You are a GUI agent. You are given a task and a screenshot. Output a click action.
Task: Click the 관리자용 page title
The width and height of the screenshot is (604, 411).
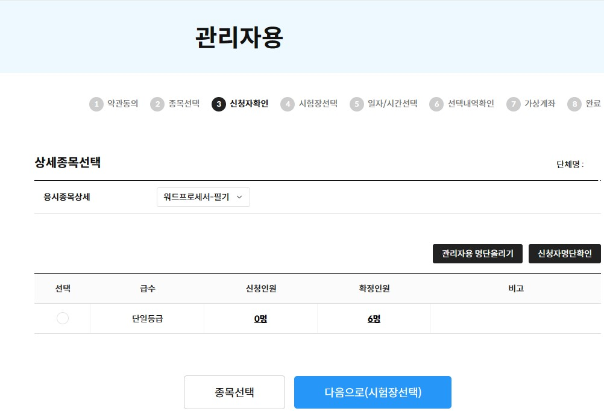coord(239,38)
